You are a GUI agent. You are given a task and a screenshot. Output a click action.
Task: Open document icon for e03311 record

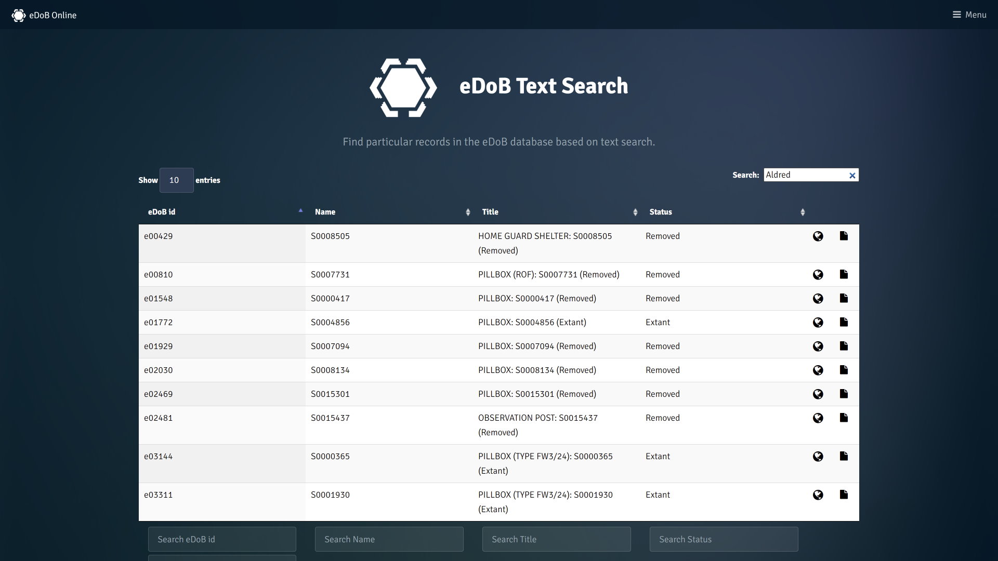[844, 495]
